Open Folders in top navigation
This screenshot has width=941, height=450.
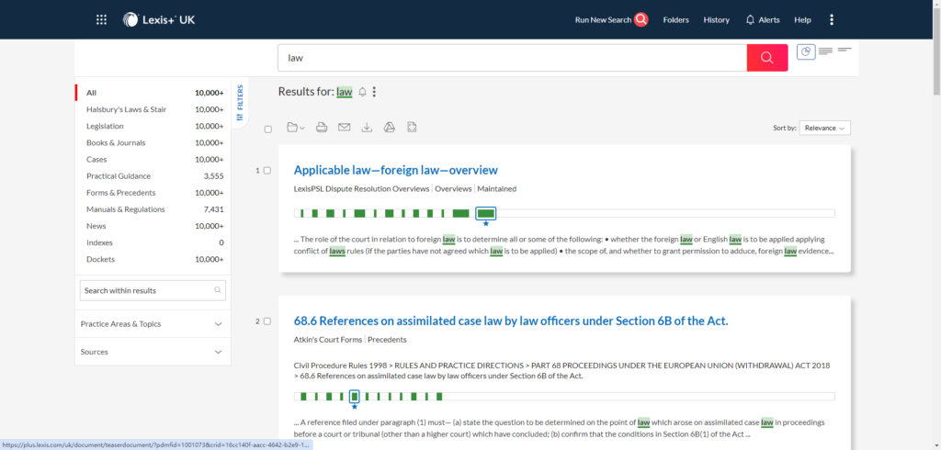(x=675, y=19)
